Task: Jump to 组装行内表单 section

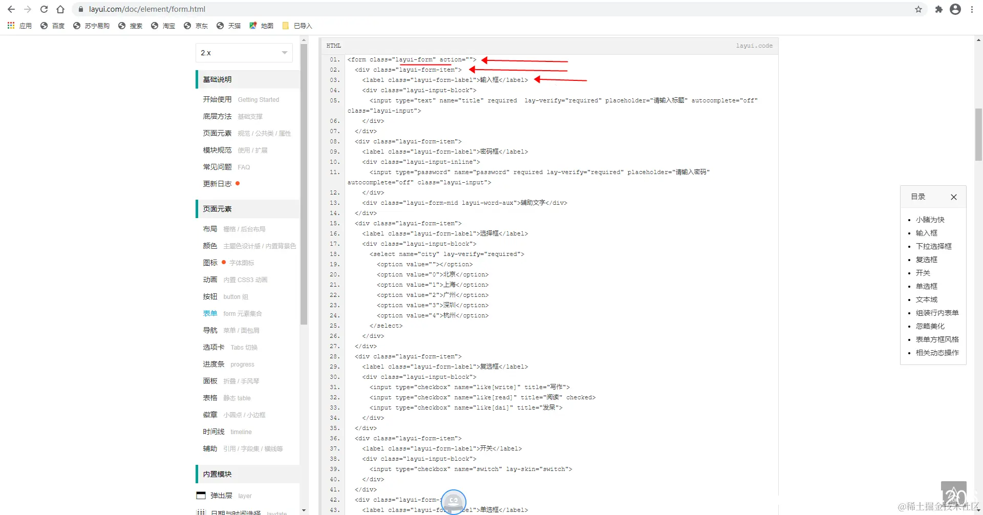Action: (937, 313)
